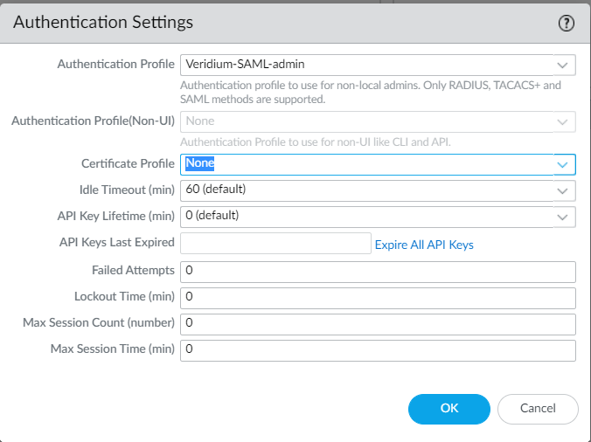Click the Idle Timeout 60 (default) field
This screenshot has height=442, width=591.
[x=365, y=190]
